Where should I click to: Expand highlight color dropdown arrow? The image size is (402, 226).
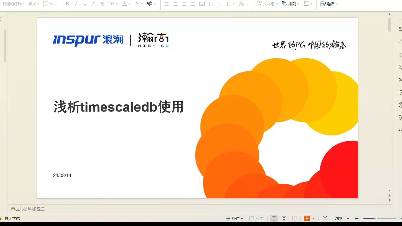142,4
